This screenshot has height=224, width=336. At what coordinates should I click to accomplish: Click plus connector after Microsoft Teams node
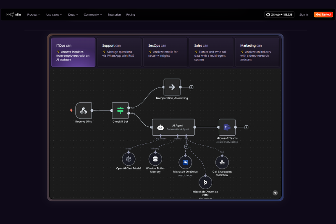[x=247, y=127]
